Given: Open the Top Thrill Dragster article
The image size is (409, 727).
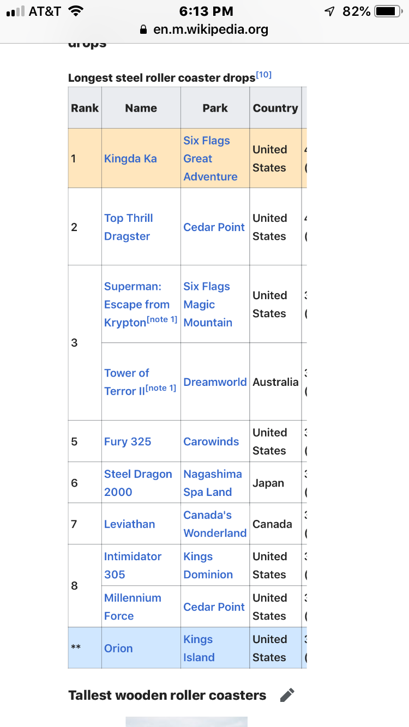Looking at the screenshot, I should (x=128, y=227).
